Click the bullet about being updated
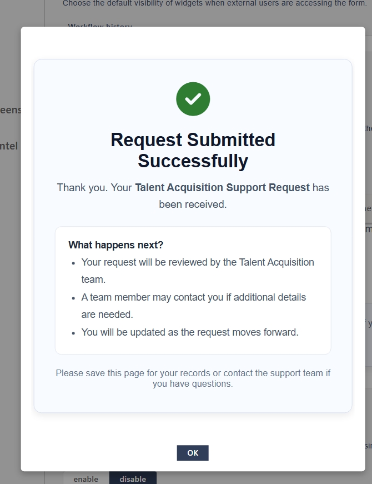The image size is (372, 484). (190, 332)
